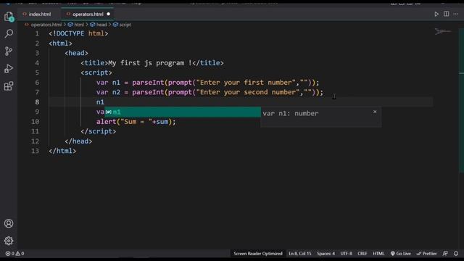The image size is (464, 261).
Task: Accept the n1 autocomplete suggestion
Action: click(183, 112)
